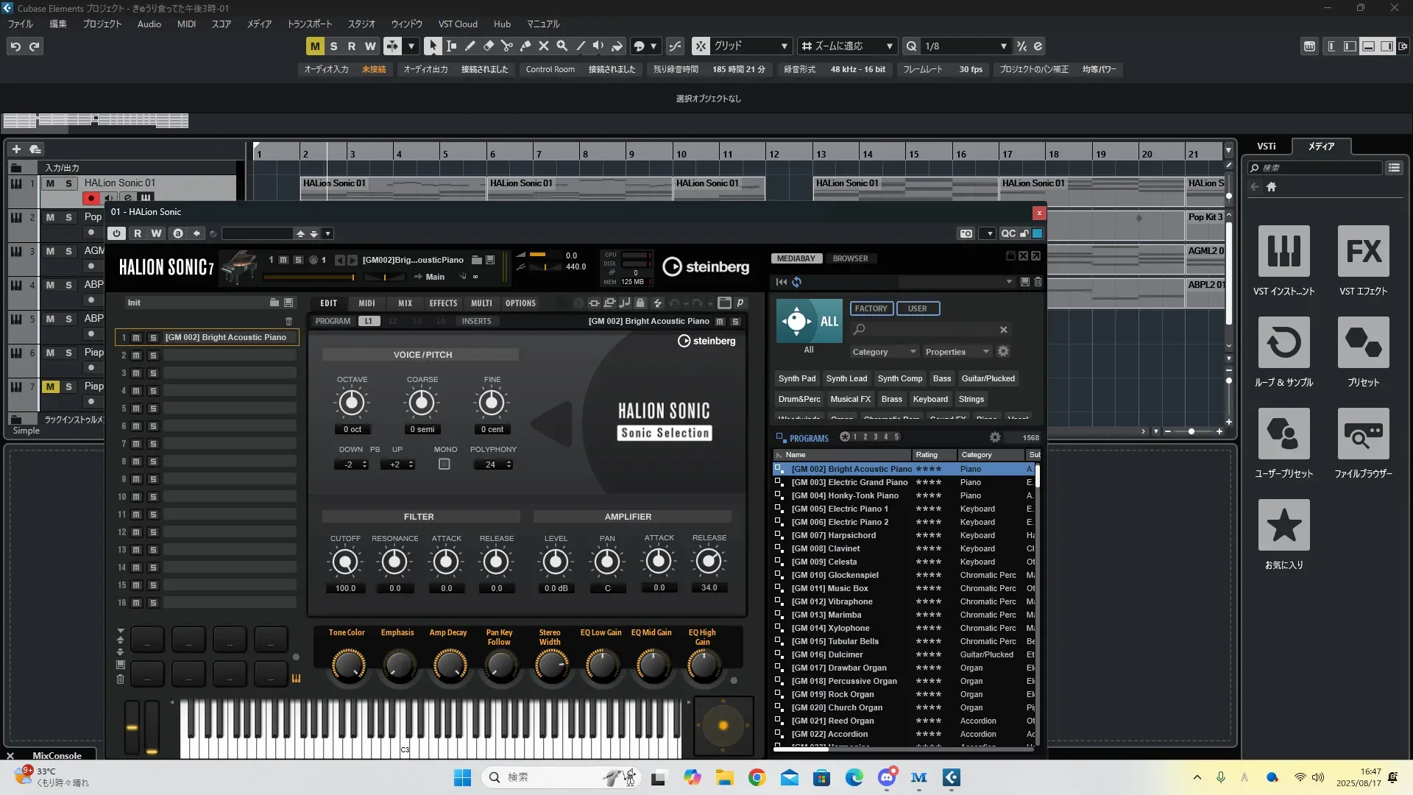The height and width of the screenshot is (795, 1413).
Task: Click the Add Track plus icon
Action: click(16, 149)
